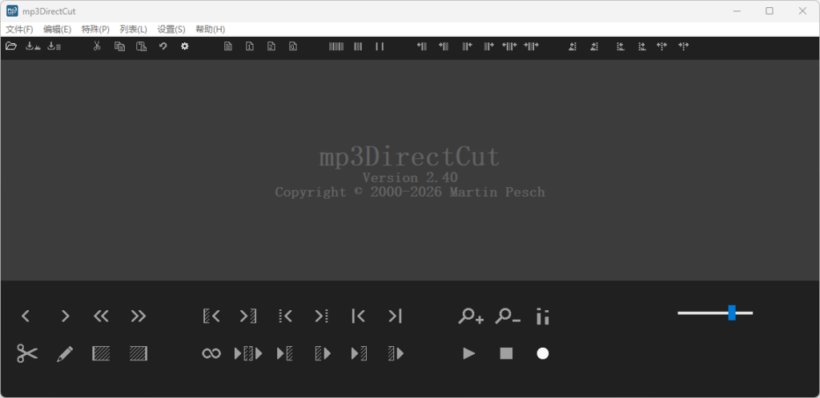Click the white circle Record button
The image size is (820, 398).
tap(543, 354)
